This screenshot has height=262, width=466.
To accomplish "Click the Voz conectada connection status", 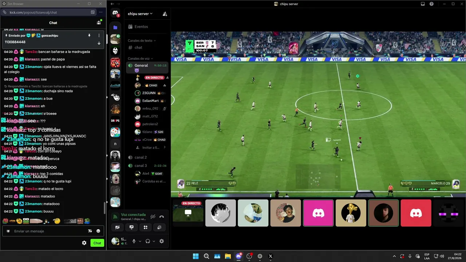I will pyautogui.click(x=133, y=215).
